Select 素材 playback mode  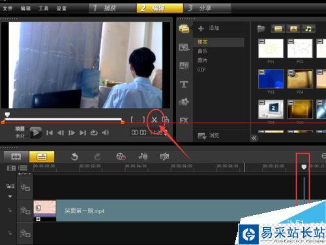click(20, 136)
